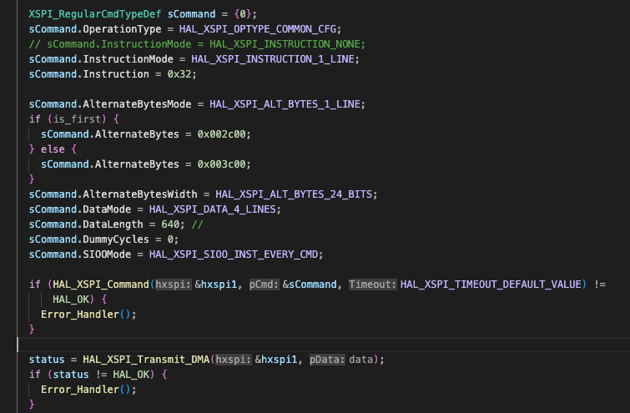This screenshot has width=630, height=413.
Task: Click the {0} initializer
Action: [x=243, y=14]
